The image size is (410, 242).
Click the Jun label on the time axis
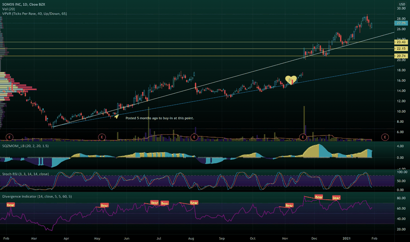click(x=127, y=238)
